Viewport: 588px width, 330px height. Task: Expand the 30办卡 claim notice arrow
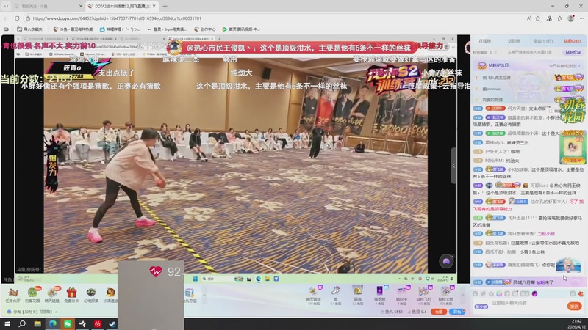click(57, 311)
